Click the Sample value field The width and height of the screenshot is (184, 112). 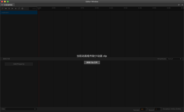tap(143, 109)
